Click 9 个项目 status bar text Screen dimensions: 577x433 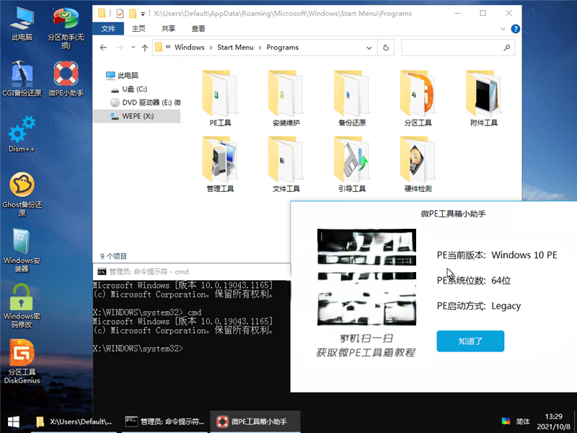pyautogui.click(x=113, y=256)
